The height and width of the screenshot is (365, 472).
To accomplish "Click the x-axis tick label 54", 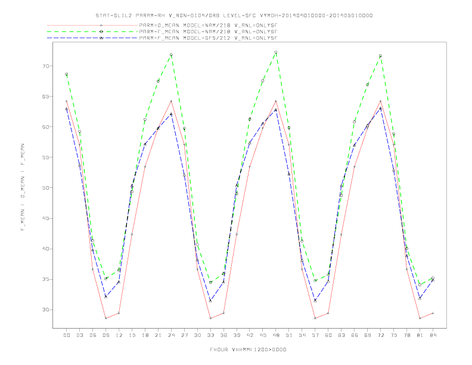I will pyautogui.click(x=302, y=335).
